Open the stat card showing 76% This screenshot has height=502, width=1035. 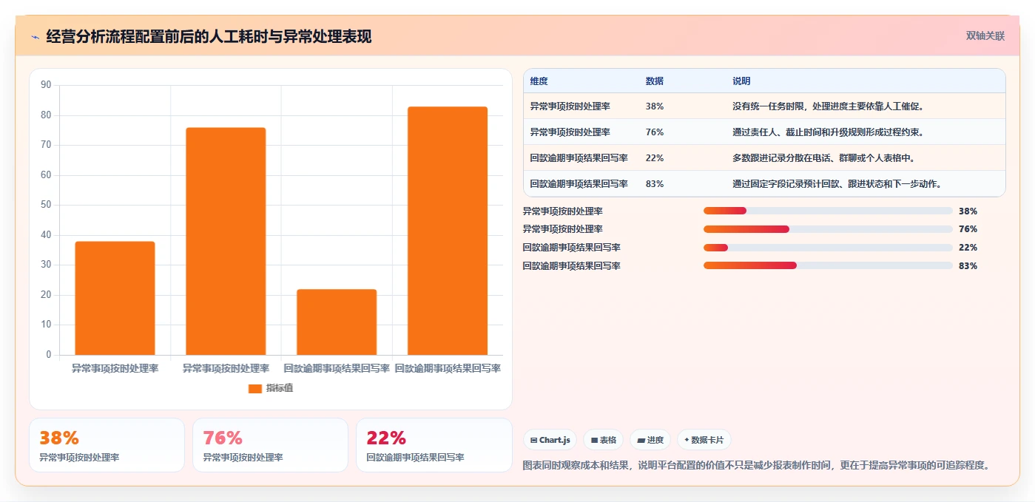[270, 445]
